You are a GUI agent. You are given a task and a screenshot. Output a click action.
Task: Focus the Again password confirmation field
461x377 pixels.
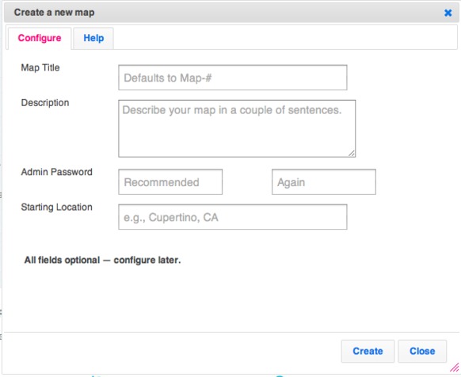tap(324, 181)
